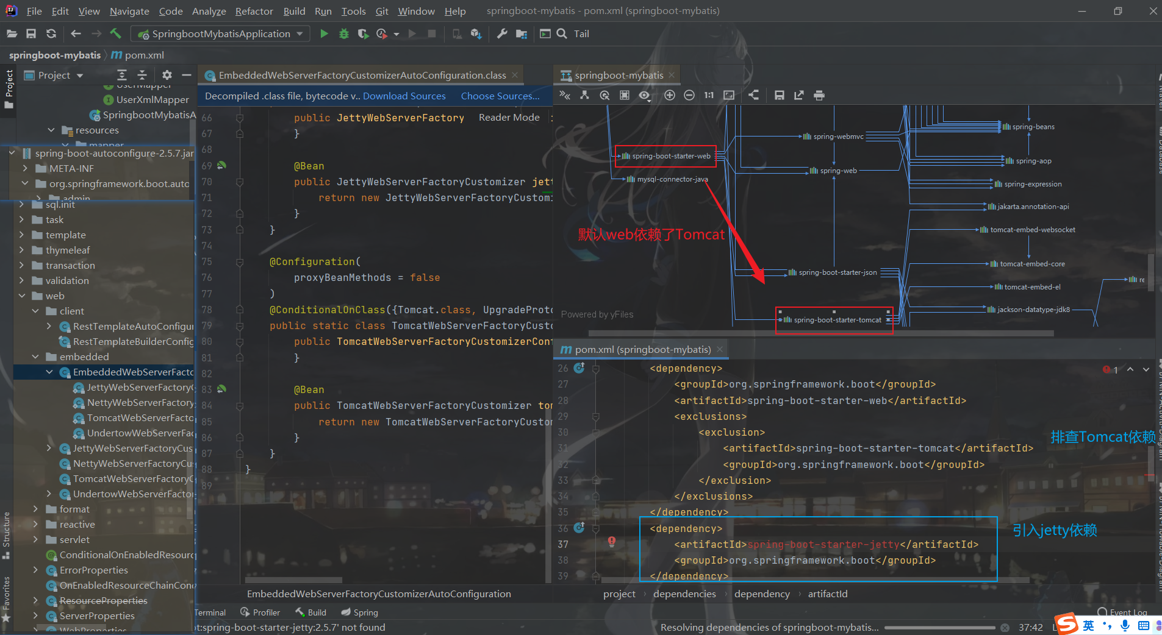This screenshot has height=635, width=1162.
Task: Click the decompiled editor horizontal scrollbar
Action: 293,580
